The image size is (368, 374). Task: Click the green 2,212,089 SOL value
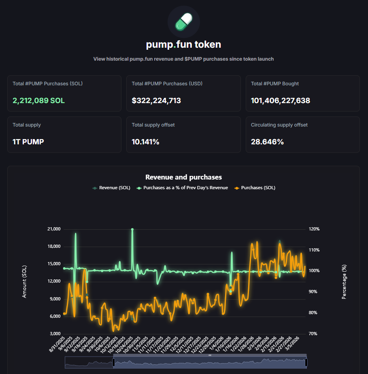coord(39,101)
